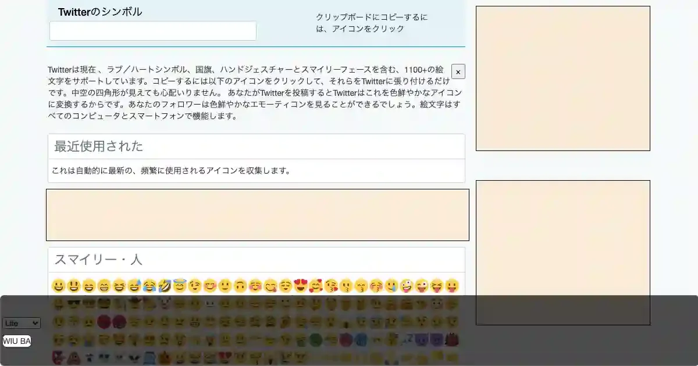698x366 pixels.
Task: Dismiss the description text with the × button
Action: point(458,72)
